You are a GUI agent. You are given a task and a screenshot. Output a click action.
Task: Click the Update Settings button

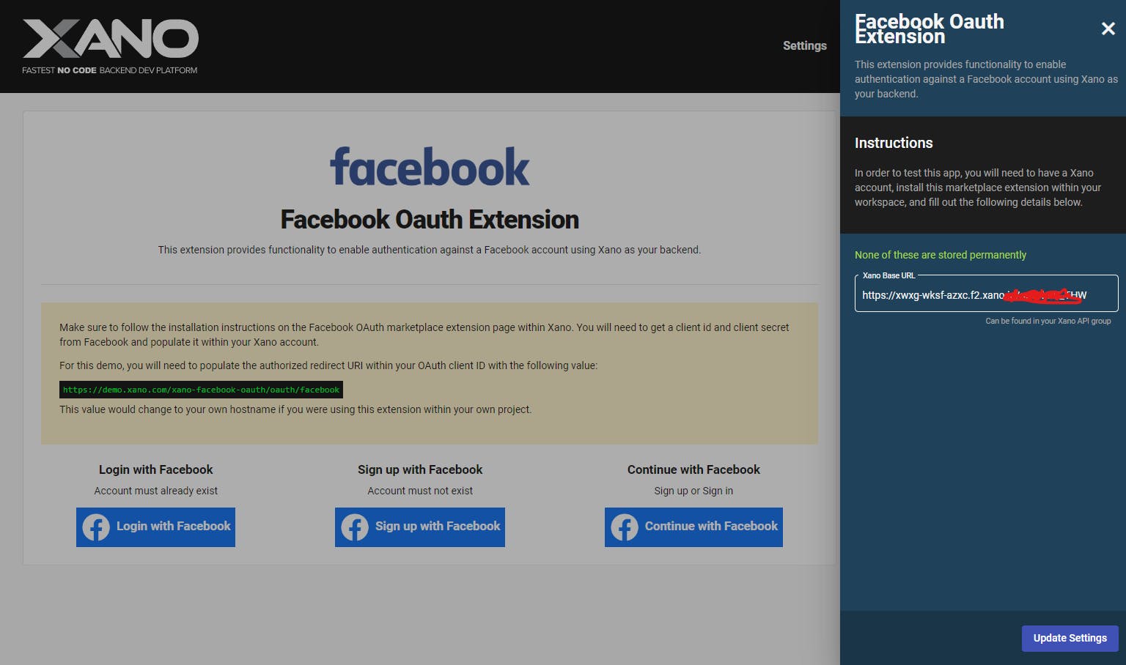point(1070,638)
